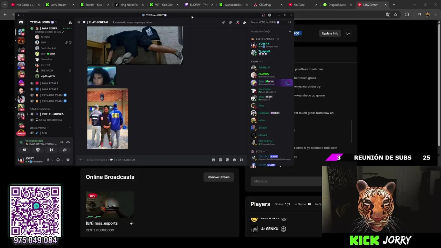Click the Update Info button

point(330,33)
